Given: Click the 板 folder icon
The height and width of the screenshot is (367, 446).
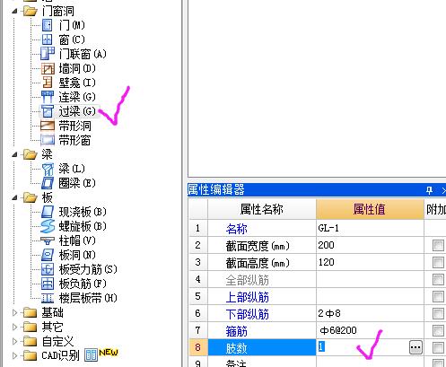Looking at the screenshot, I should [31, 197].
